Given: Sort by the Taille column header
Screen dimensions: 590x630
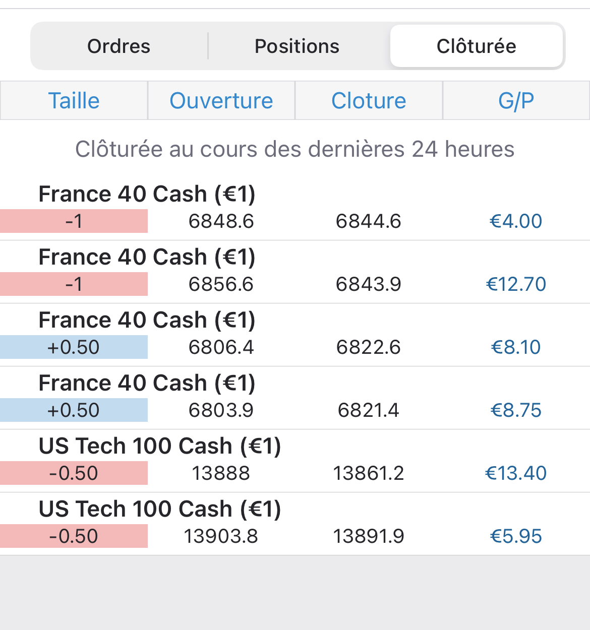Looking at the screenshot, I should [74, 101].
